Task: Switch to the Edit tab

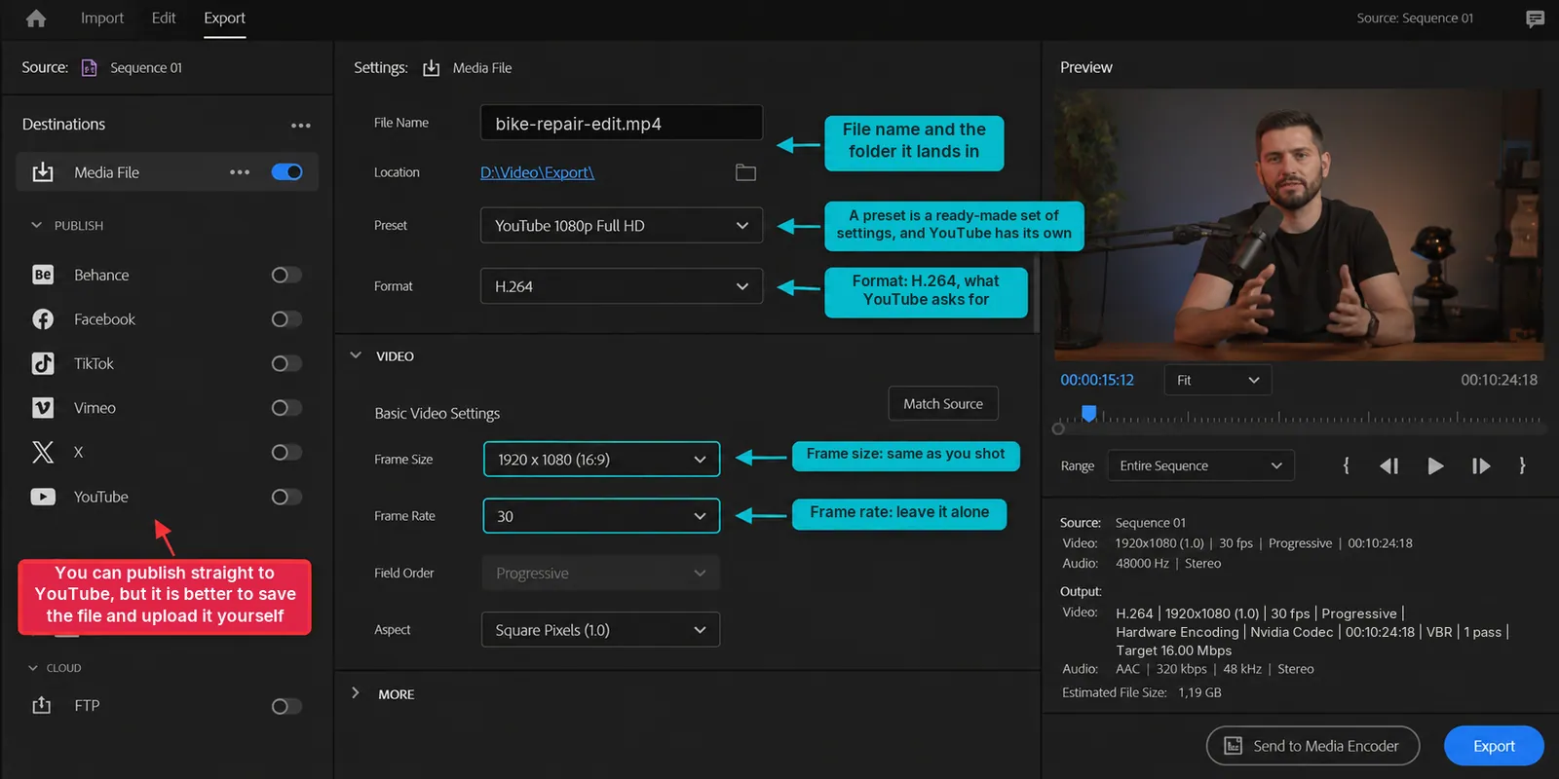Action: click(x=164, y=19)
